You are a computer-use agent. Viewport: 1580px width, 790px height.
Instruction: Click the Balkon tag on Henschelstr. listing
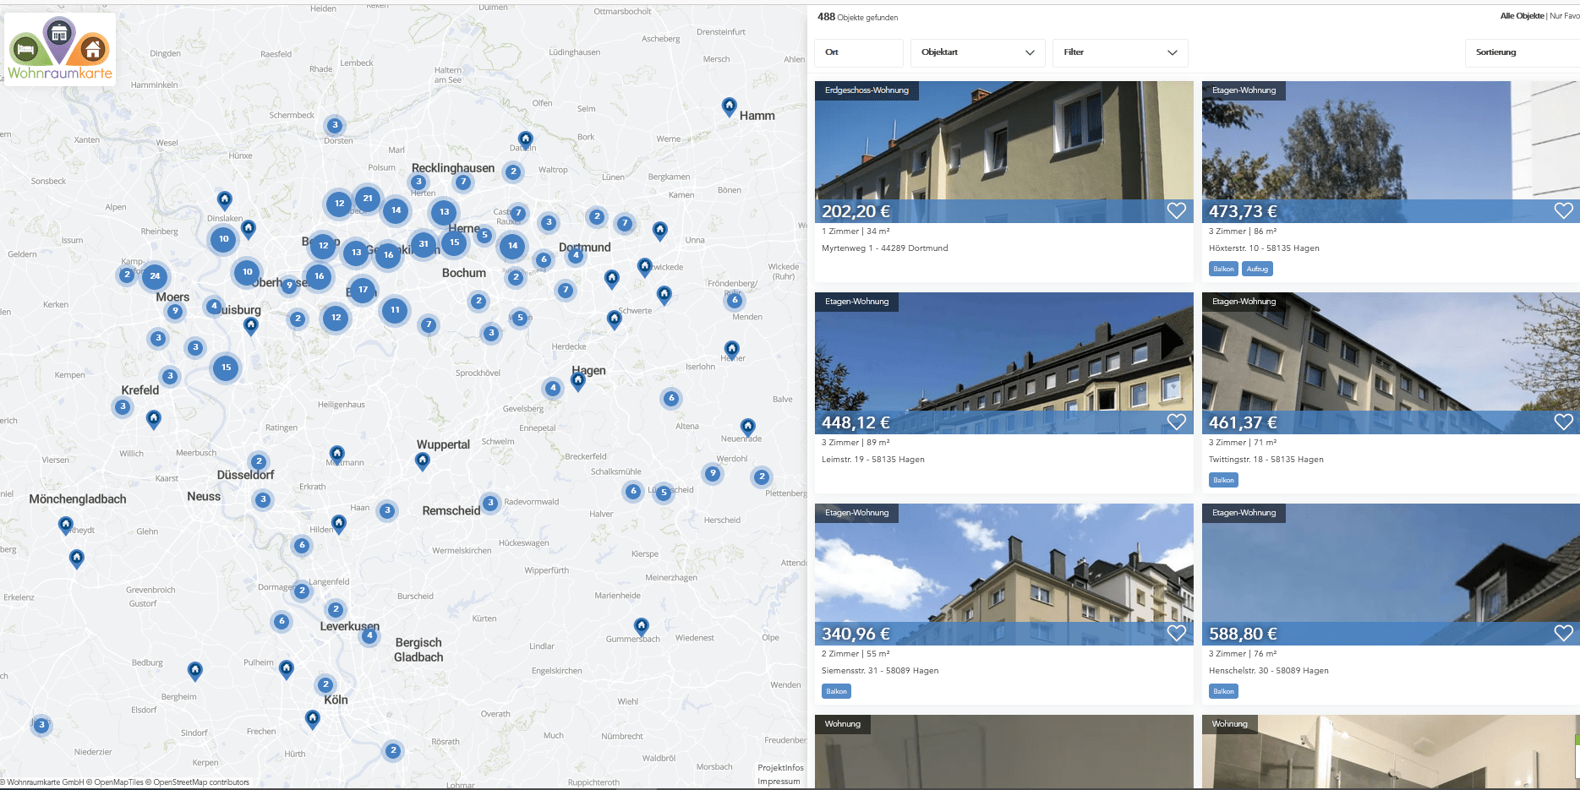click(x=1223, y=691)
